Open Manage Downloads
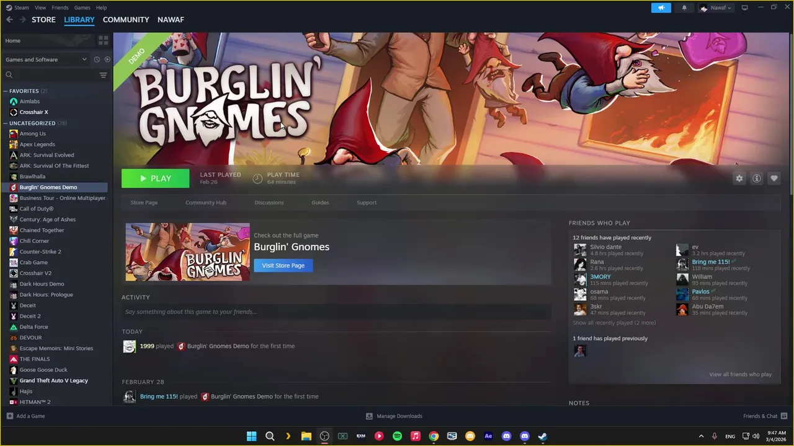 394,416
